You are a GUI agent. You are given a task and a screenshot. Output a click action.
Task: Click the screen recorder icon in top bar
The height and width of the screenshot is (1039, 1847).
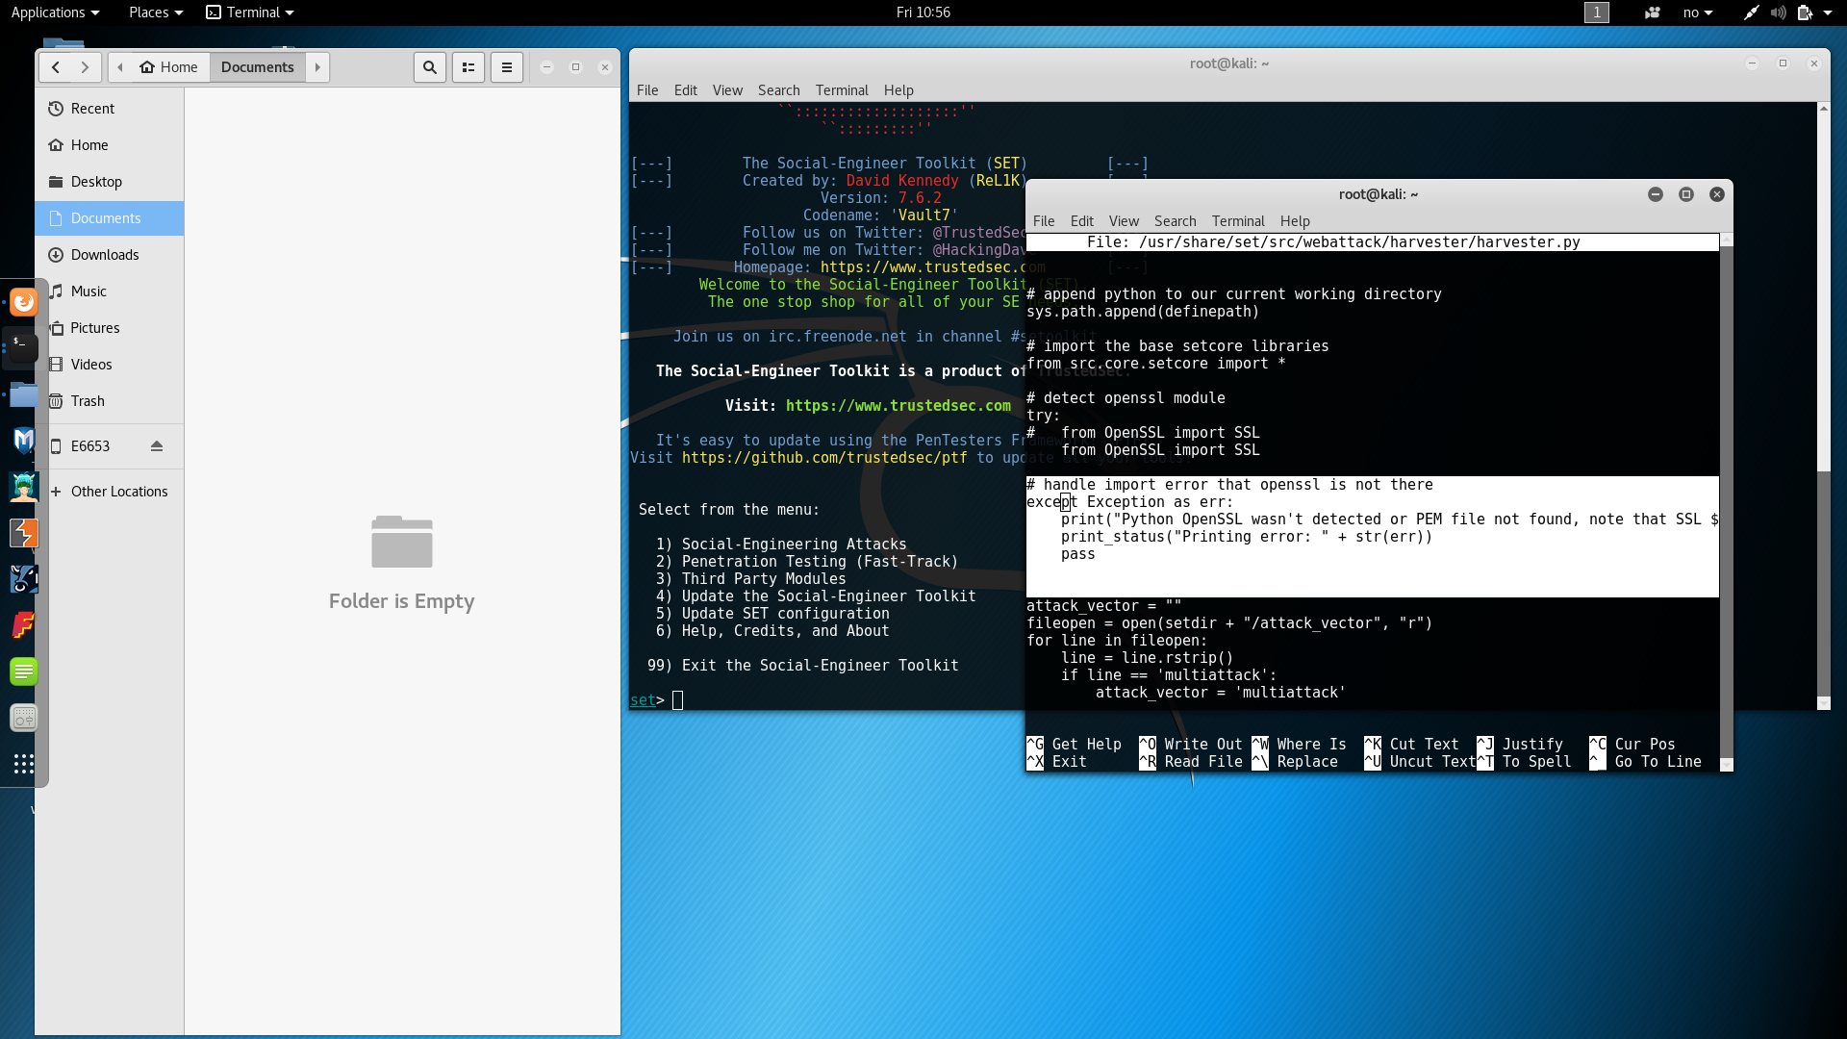pyautogui.click(x=1653, y=13)
